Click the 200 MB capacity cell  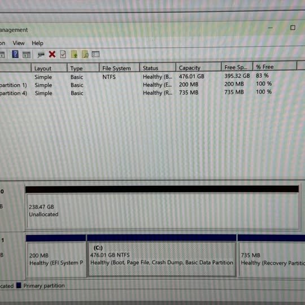tap(189, 84)
